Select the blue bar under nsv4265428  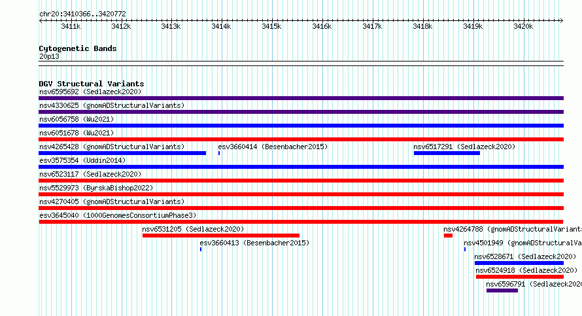point(122,153)
